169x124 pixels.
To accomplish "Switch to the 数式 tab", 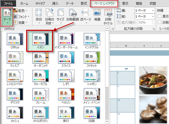I will click(x=84, y=4).
